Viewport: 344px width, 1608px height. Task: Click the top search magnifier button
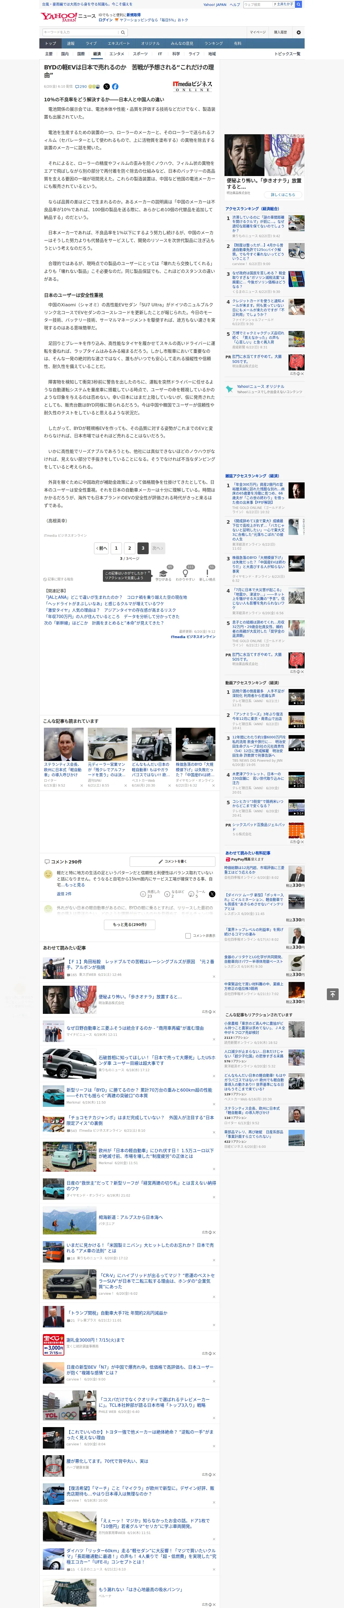tap(298, 4)
